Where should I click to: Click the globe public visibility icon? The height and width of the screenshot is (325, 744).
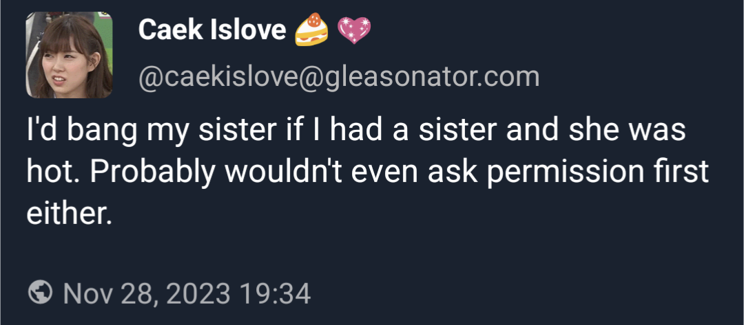pos(40,293)
